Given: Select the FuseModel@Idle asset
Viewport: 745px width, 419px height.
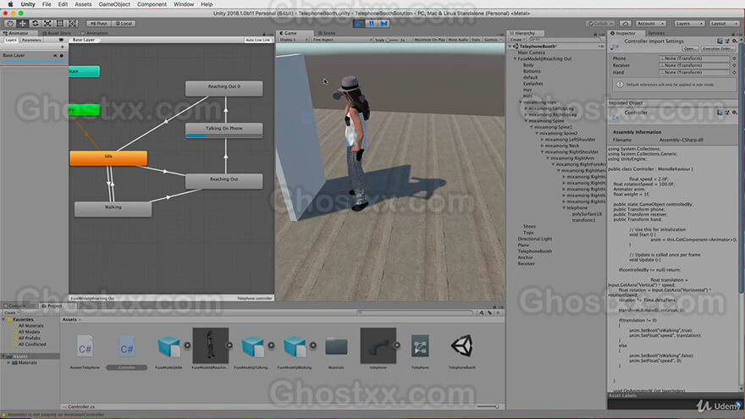Looking at the screenshot, I should (168, 350).
